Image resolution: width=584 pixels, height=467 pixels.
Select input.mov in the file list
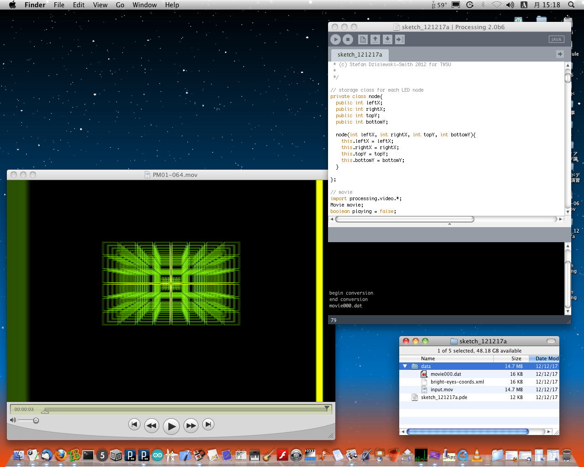coord(442,389)
